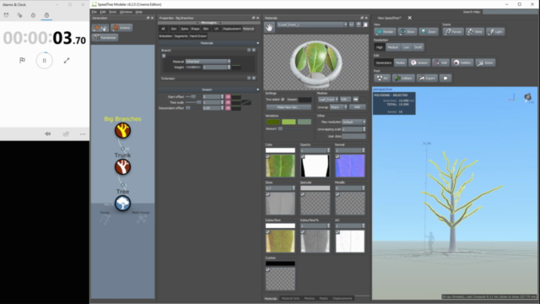Image resolution: width=540 pixels, height=304 pixels.
Task: Click the Collision button in Post group
Action: (403, 79)
